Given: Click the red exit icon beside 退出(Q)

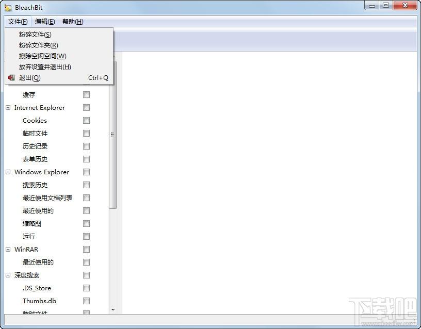Looking at the screenshot, I should tap(11, 78).
